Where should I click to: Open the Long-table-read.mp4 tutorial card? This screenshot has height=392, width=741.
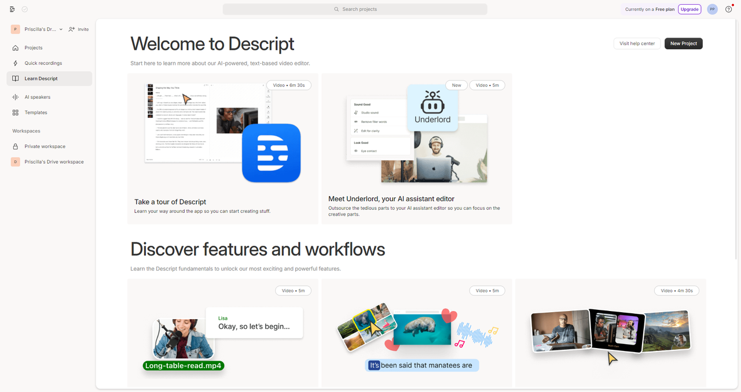pos(223,333)
